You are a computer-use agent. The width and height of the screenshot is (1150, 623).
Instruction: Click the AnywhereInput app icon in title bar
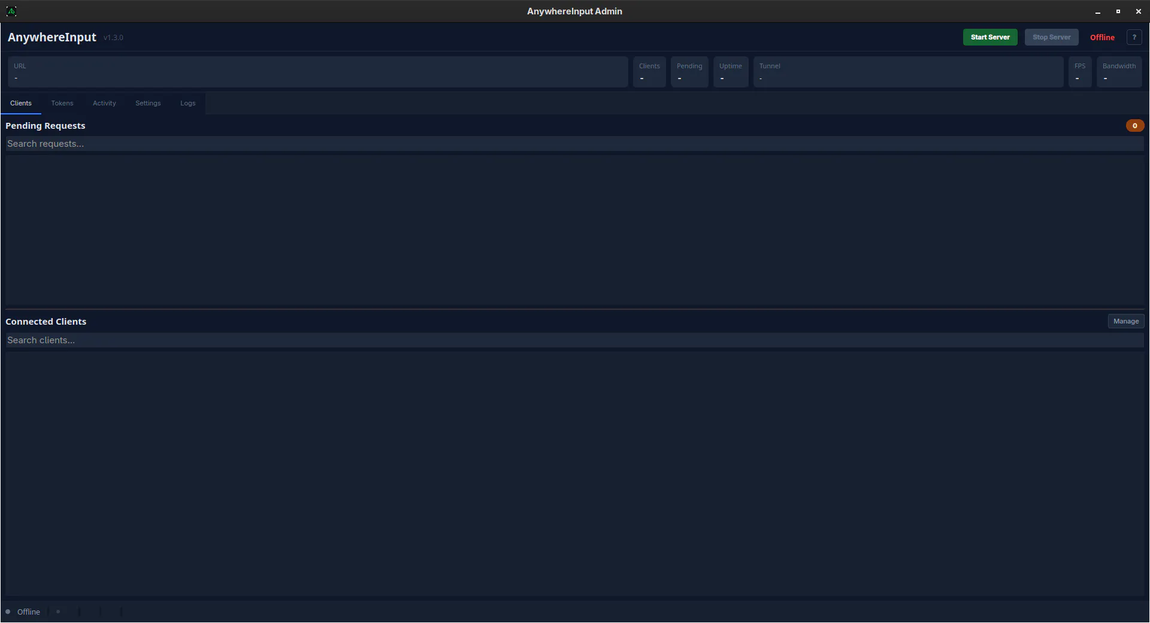[11, 11]
